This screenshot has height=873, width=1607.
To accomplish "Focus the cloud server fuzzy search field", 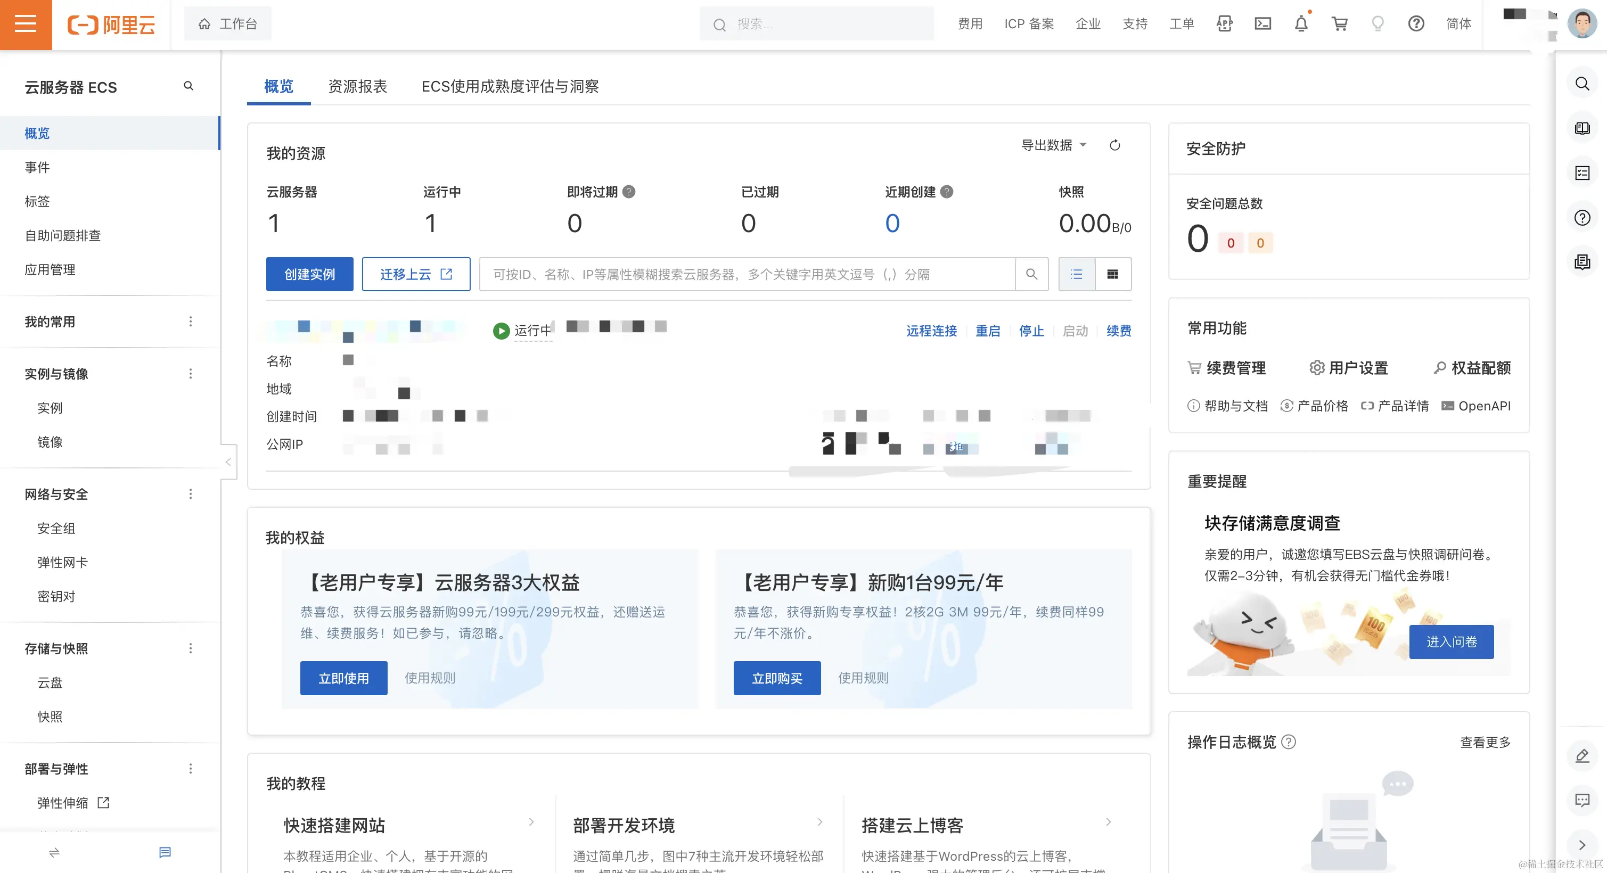I will [747, 274].
